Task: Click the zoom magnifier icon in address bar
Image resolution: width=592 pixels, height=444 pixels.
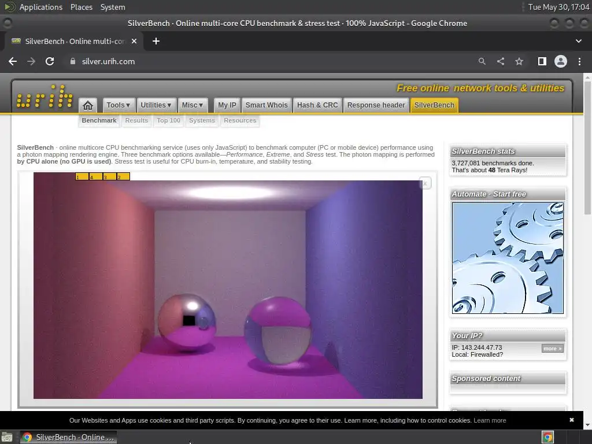Action: (x=482, y=61)
